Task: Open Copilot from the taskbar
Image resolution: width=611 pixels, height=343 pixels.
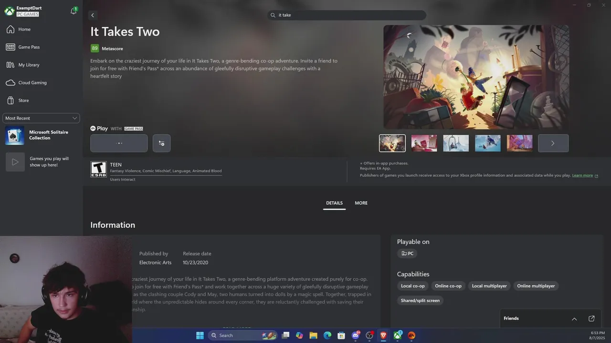Action: 299,335
